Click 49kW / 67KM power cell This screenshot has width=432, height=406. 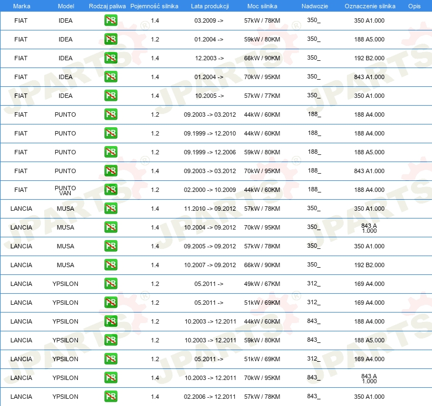click(262, 284)
